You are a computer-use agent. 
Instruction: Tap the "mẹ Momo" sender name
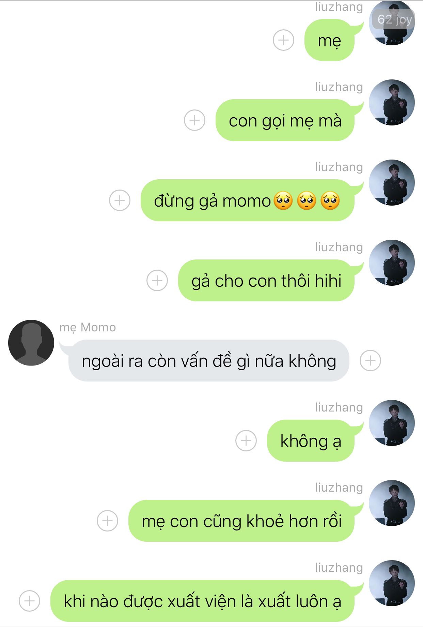[x=88, y=327]
